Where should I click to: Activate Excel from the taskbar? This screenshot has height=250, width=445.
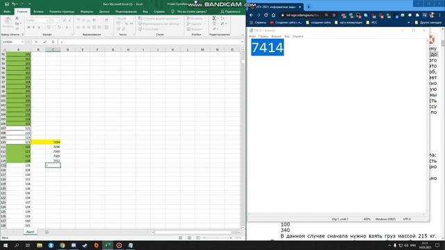[108, 245]
